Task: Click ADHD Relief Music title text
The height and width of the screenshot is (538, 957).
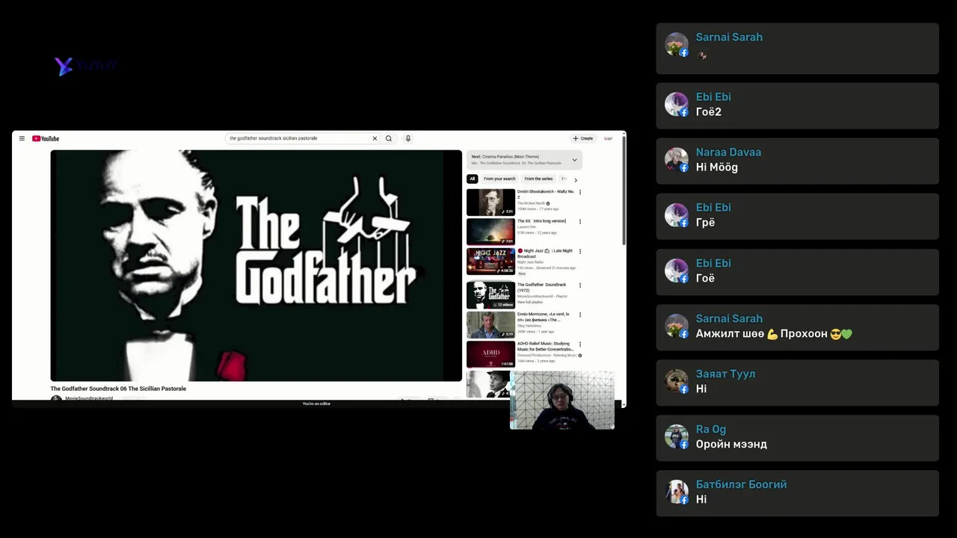Action: pos(545,347)
